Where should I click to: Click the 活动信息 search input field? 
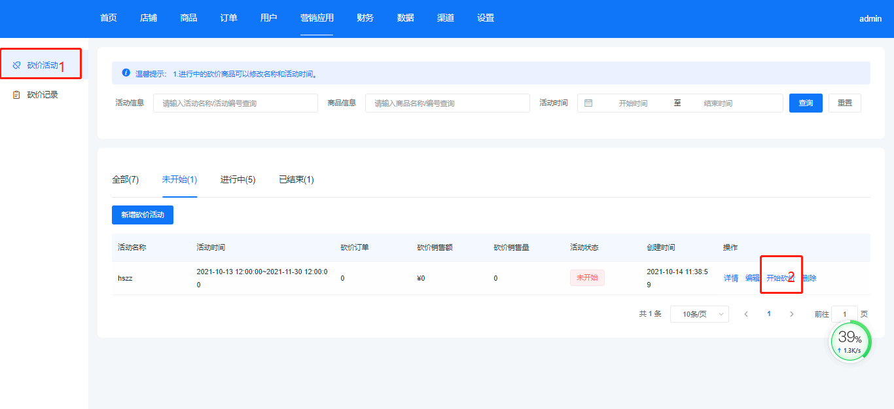pos(235,103)
